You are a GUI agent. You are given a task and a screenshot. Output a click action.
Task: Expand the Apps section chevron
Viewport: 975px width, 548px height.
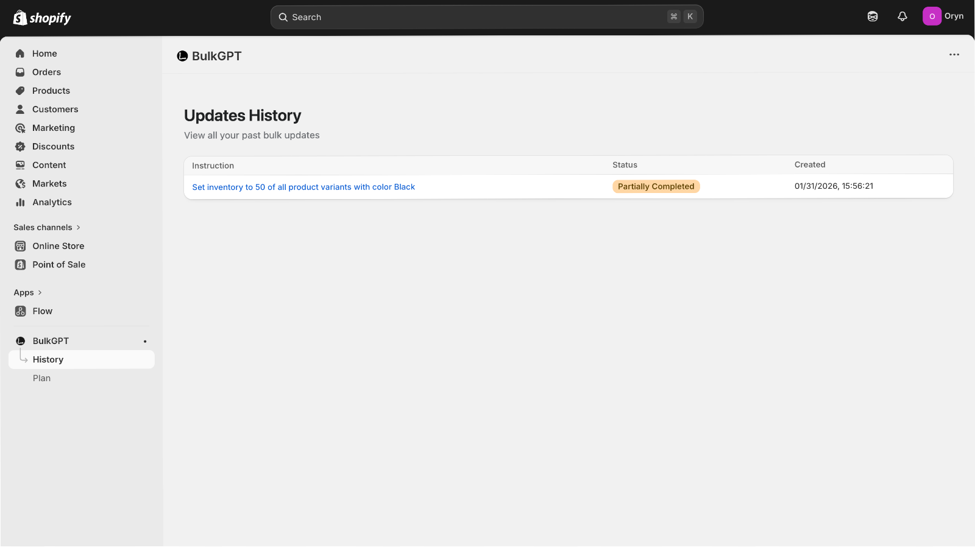[x=40, y=293]
